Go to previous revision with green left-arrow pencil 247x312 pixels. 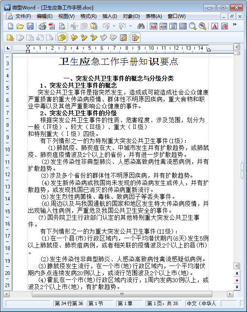[84, 38]
